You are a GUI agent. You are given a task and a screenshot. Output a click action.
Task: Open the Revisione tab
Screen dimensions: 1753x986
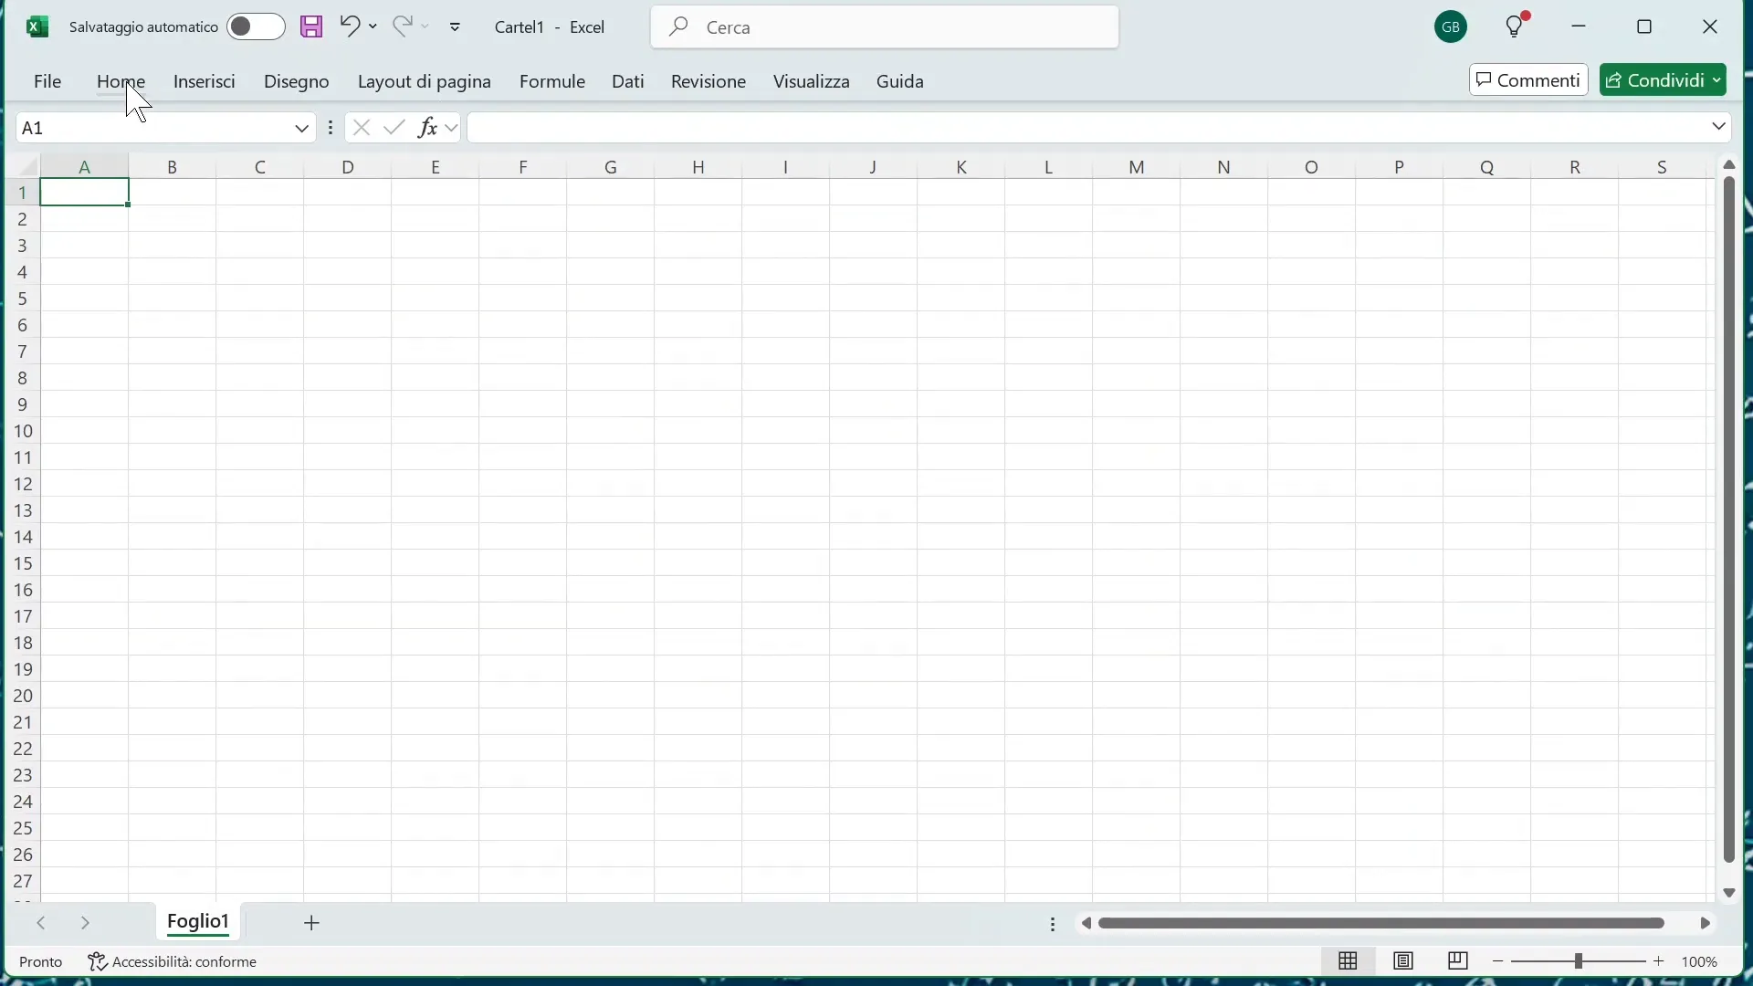pyautogui.click(x=709, y=82)
